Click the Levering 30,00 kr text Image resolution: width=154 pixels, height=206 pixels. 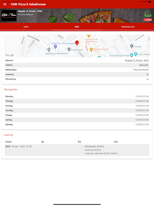(93, 150)
